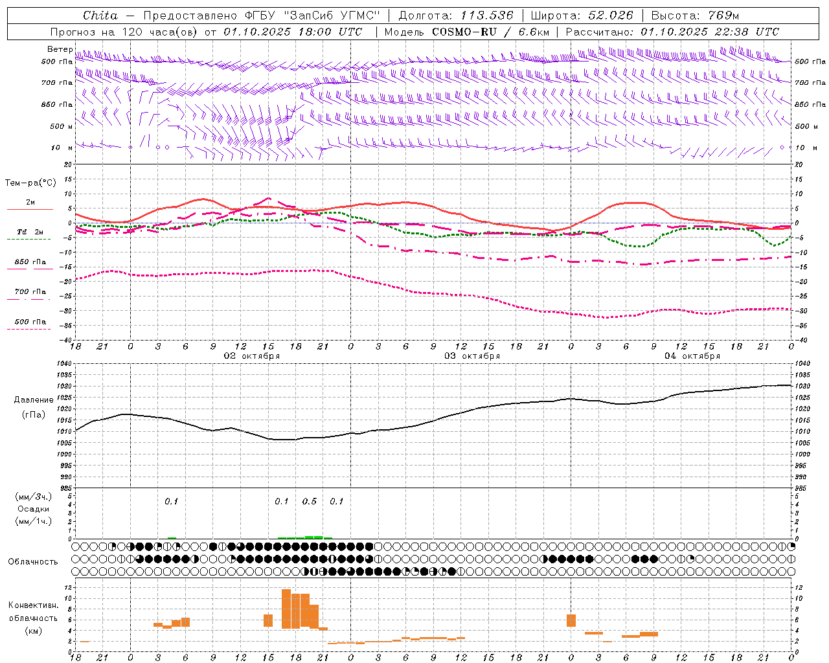Click the "700 гПа" temperature legend entry
The height and width of the screenshot is (663, 829).
(30, 292)
